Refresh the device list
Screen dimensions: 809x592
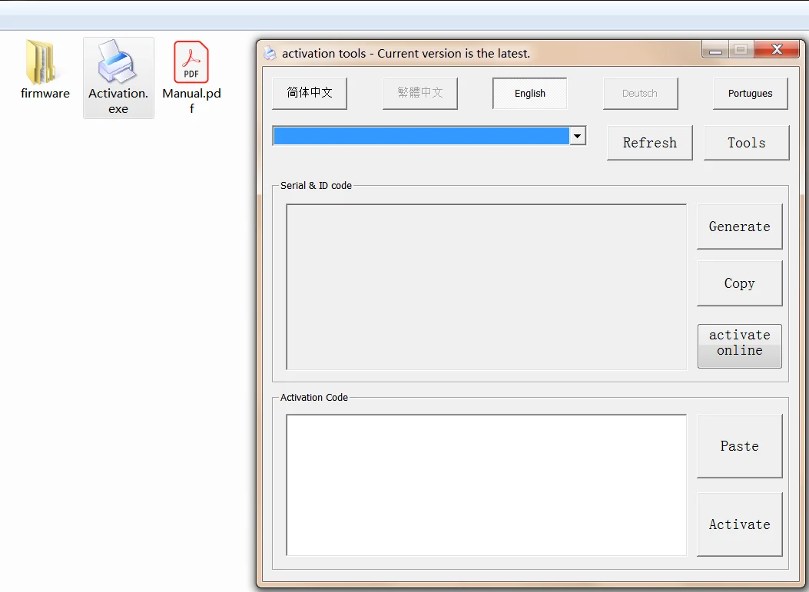[649, 143]
